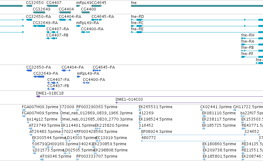Select the CG4400 gene label
The image size is (263, 161).
point(89,9)
